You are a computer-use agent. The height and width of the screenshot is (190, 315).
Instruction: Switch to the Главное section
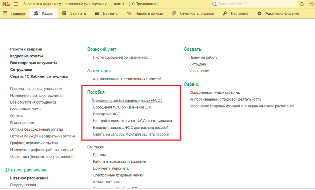pos(18,14)
